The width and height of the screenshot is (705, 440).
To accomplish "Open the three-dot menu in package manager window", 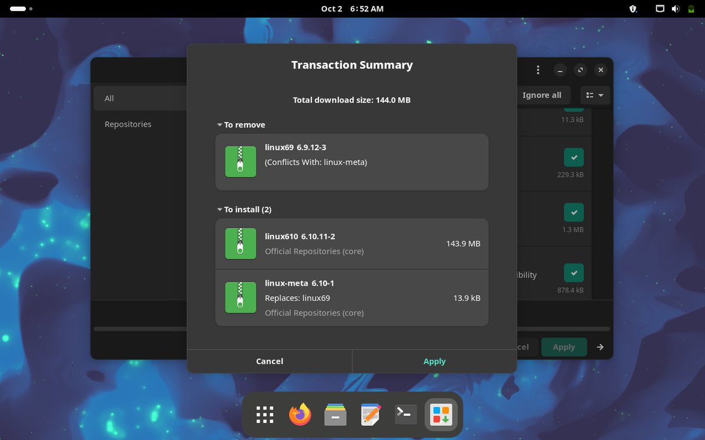I will [538, 70].
